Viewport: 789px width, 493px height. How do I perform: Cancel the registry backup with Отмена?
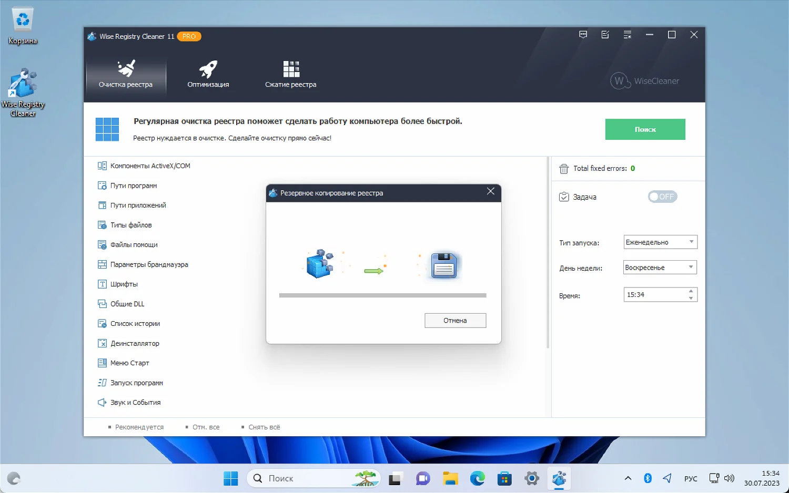[455, 321]
